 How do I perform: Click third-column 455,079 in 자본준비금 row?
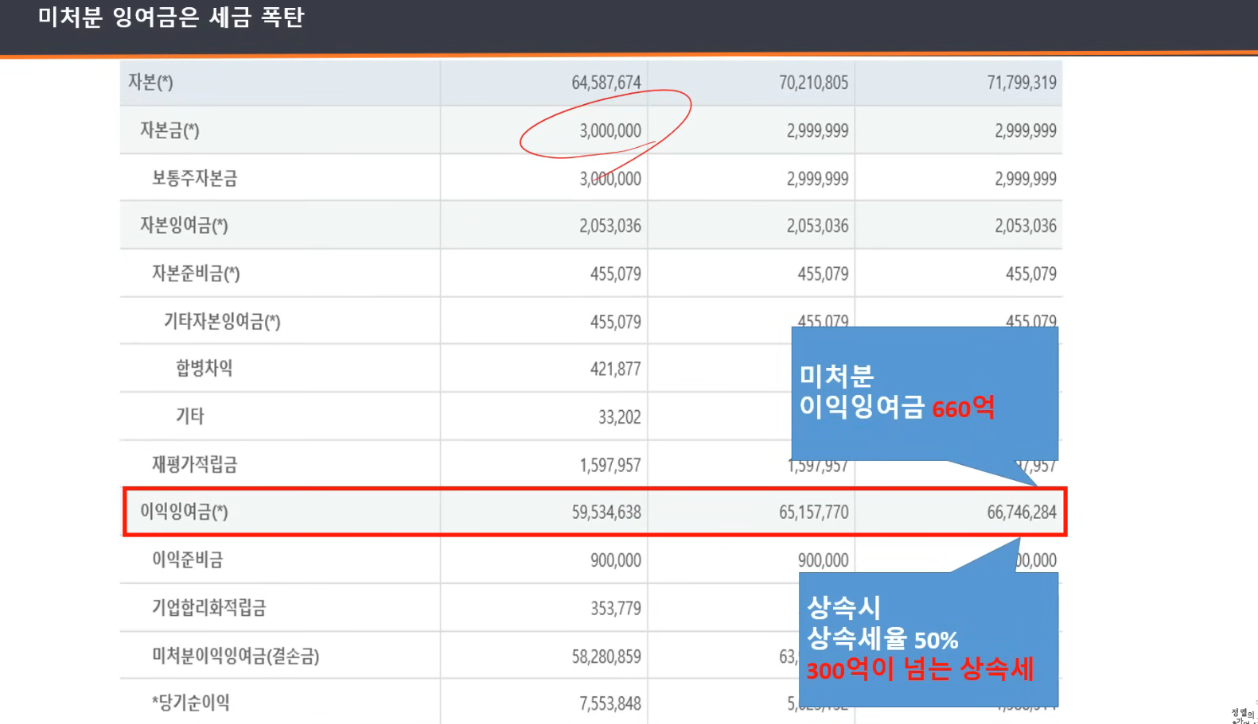coord(1031,274)
